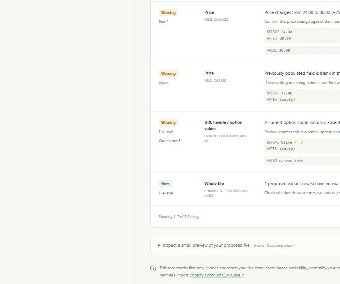Click the 'Whole file' field name
Viewport: 340px width, 284px height.
214,184
